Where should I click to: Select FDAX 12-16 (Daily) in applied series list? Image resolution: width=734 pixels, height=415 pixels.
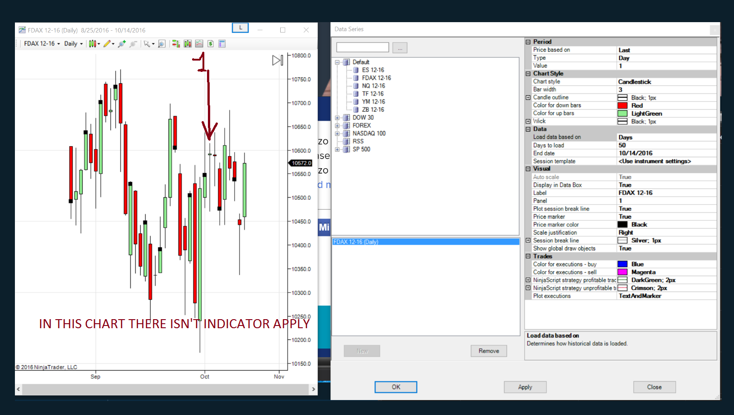(426, 242)
